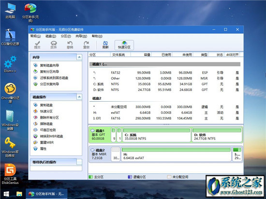Open the 向导(W) menu
The image size is (266, 199).
tap(81, 36)
